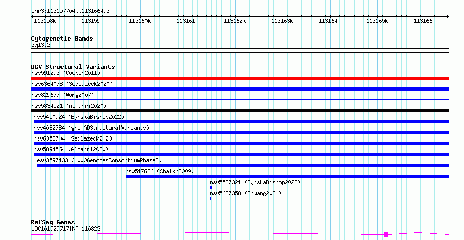Open nsv6364078 (Sedlazeck2020) variant label
This screenshot has width=464, height=240.
(72, 84)
